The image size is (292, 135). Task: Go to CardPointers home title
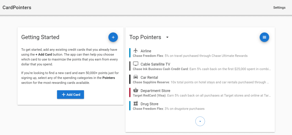pyautogui.click(x=17, y=8)
